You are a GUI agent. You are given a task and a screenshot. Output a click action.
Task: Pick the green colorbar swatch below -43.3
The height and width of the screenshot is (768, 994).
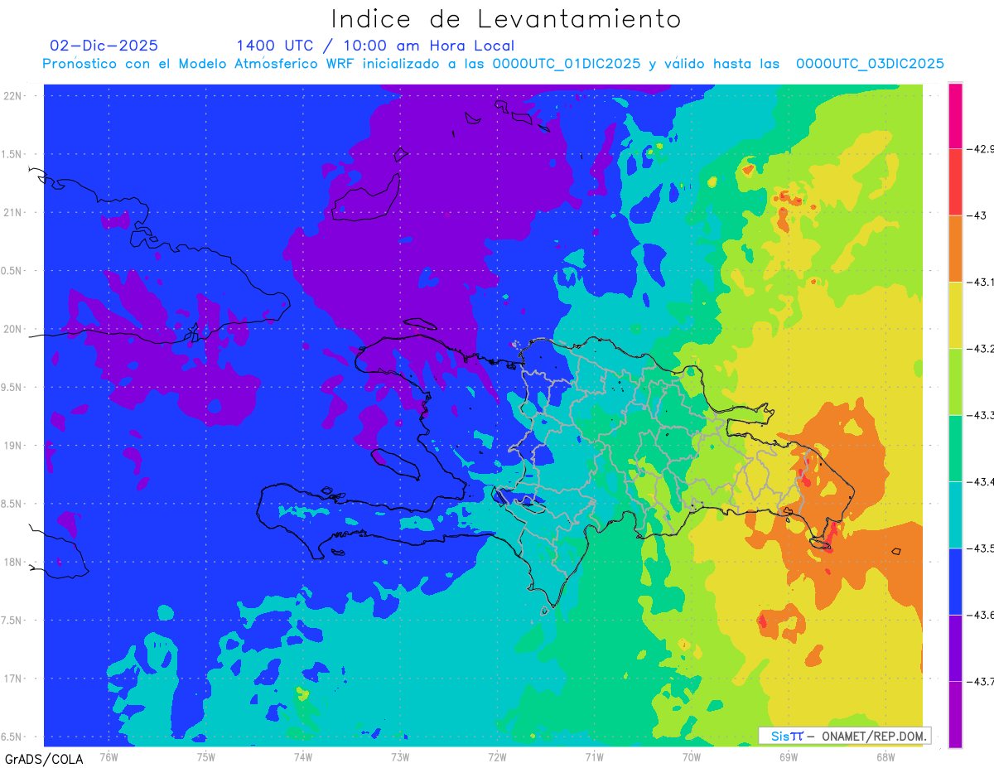(x=955, y=448)
